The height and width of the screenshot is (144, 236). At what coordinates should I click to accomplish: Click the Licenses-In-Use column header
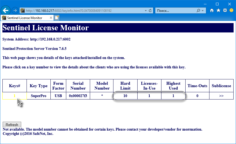[x=149, y=86]
